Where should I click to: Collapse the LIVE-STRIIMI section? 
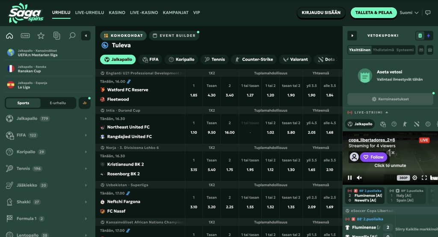point(387,113)
